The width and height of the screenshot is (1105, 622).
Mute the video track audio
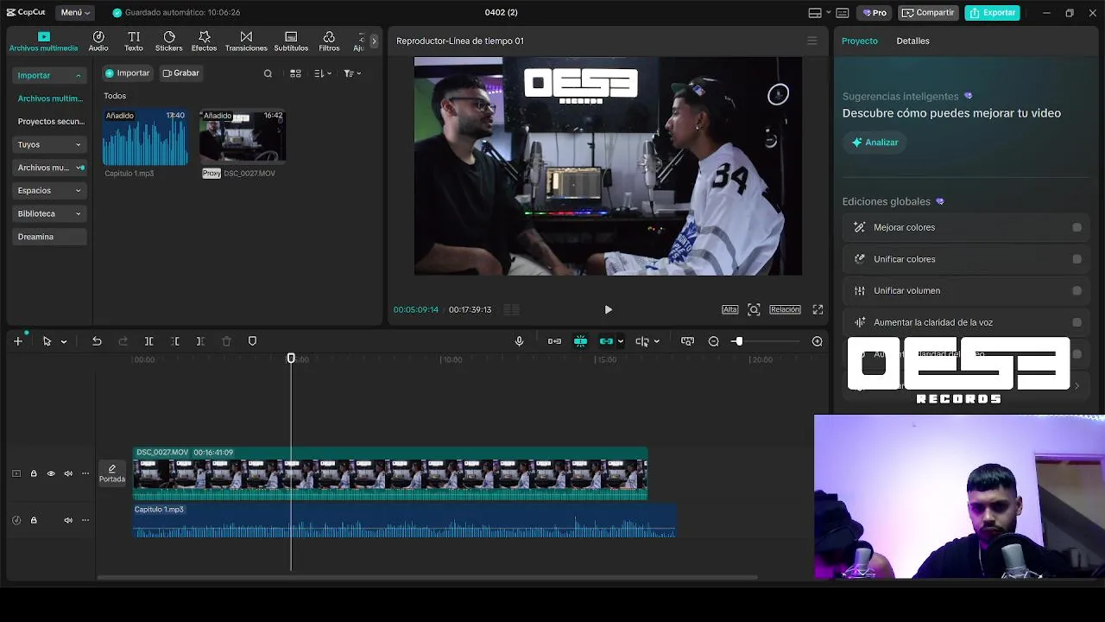click(x=68, y=473)
